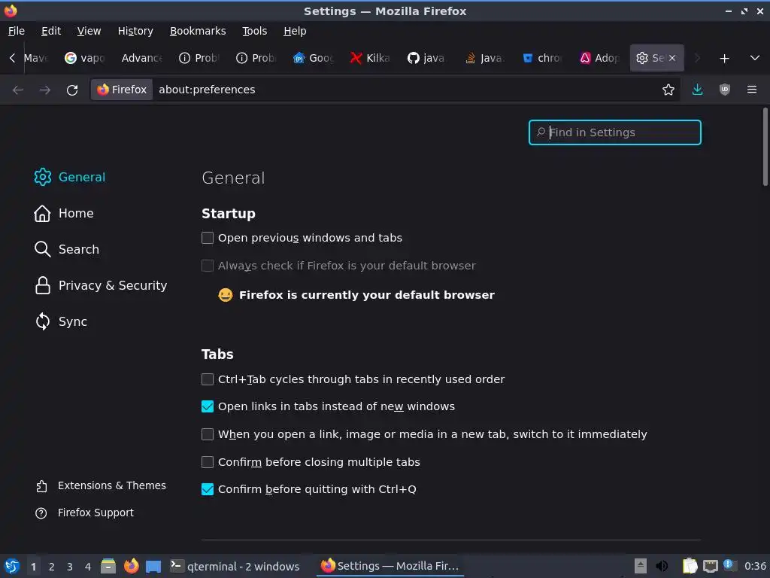The width and height of the screenshot is (770, 578).
Task: Enable Confirm before closing multiple tabs
Action: [208, 462]
